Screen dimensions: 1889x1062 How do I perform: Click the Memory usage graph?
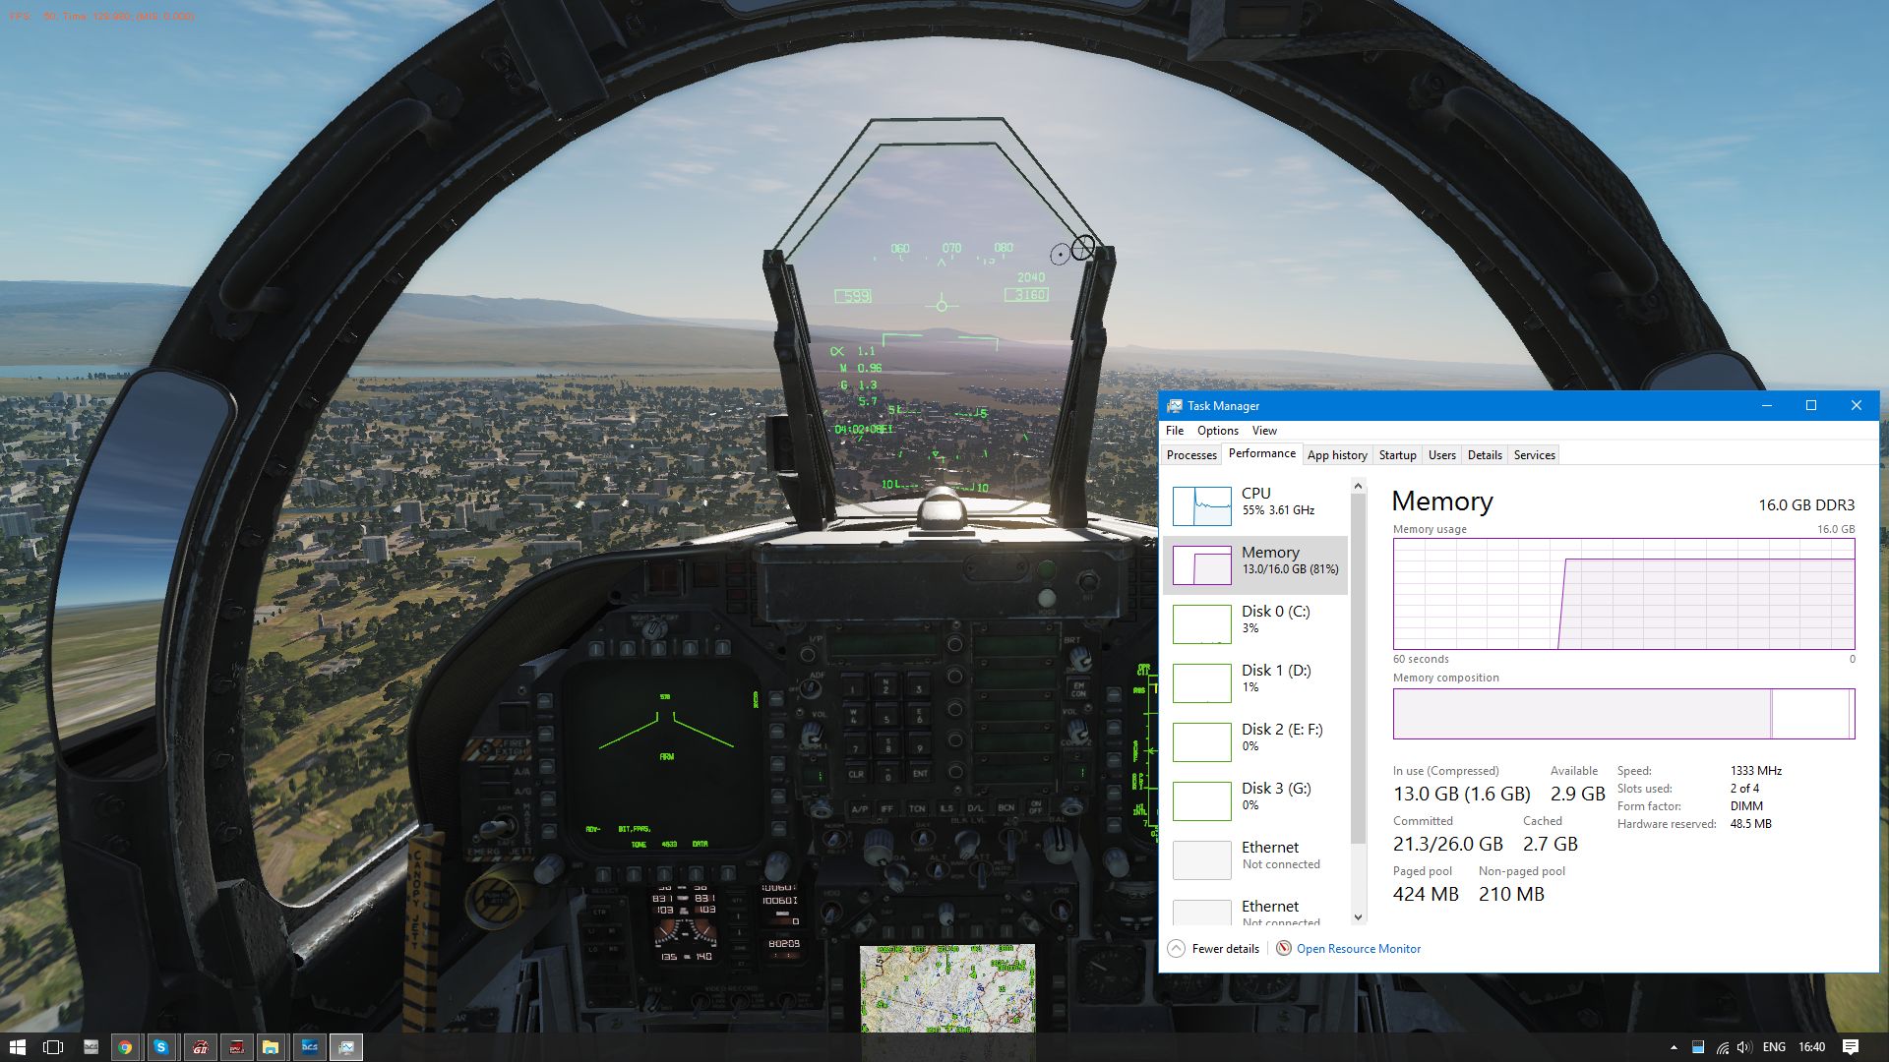1623,594
